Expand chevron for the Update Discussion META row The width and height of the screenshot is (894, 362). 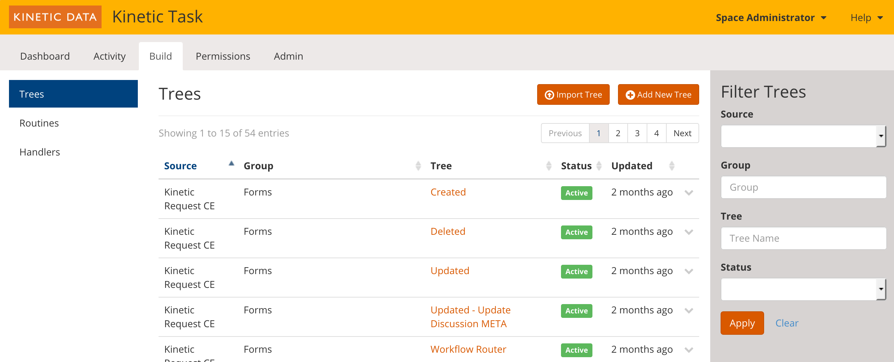click(688, 311)
